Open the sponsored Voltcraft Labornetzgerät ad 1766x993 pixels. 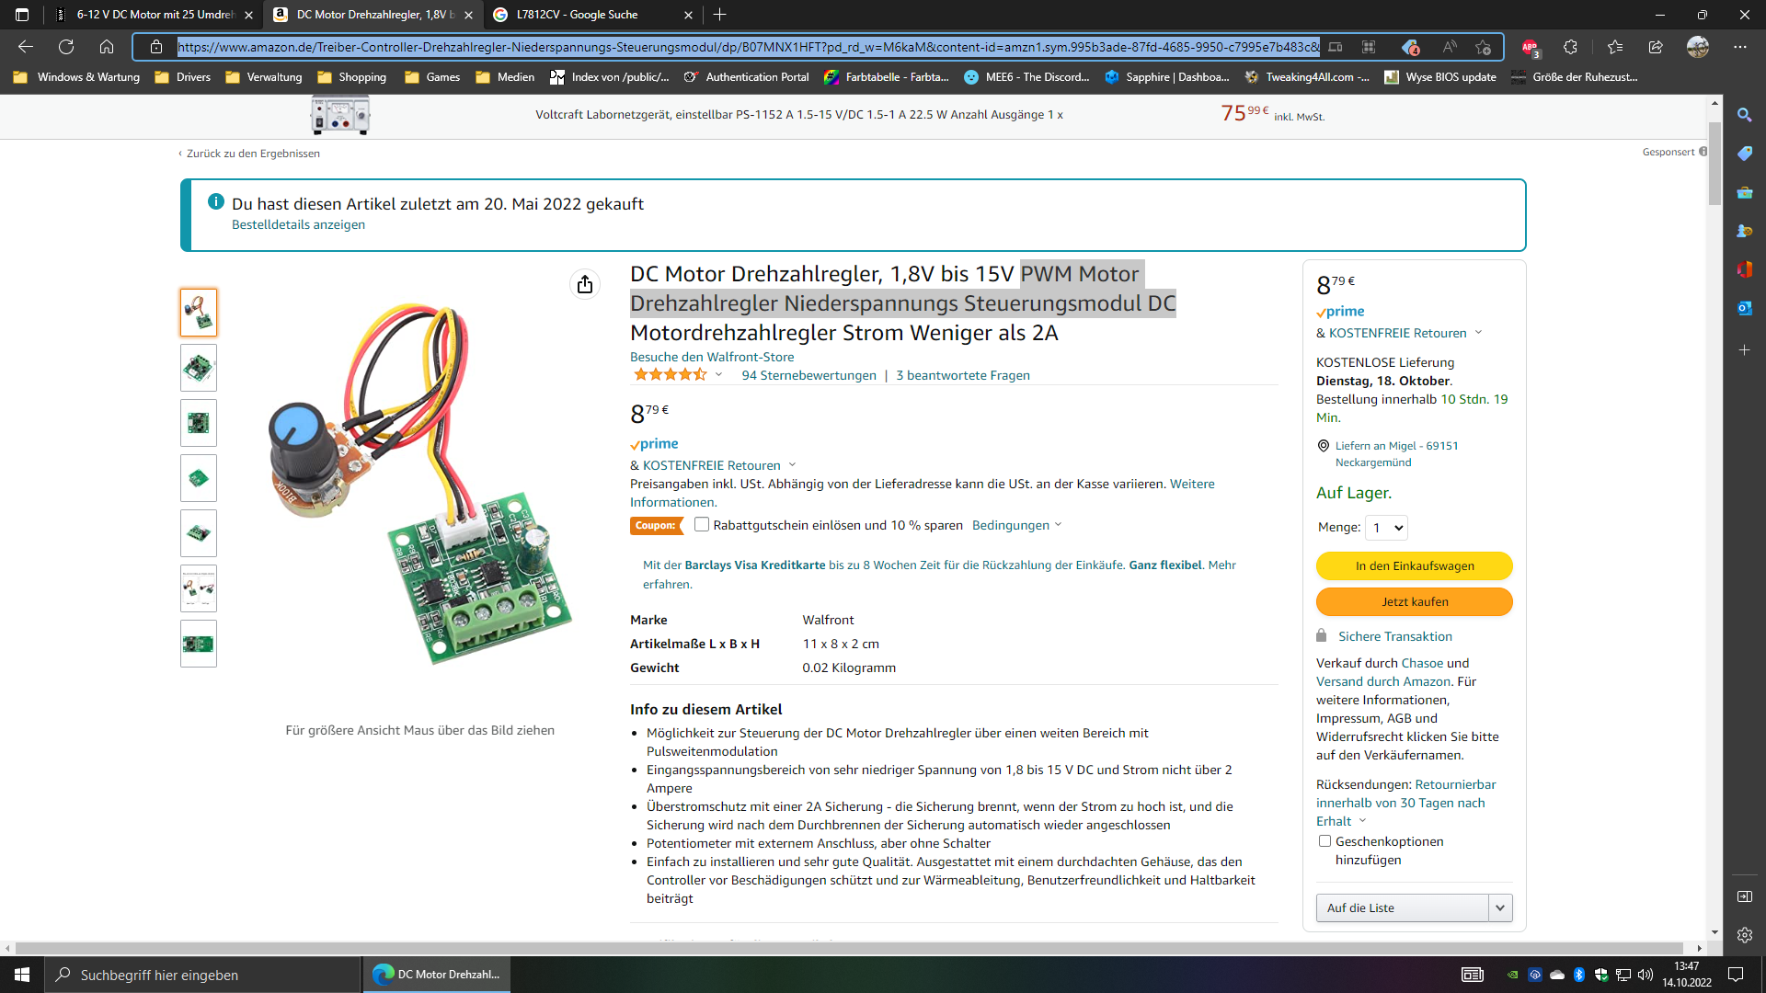click(x=798, y=115)
